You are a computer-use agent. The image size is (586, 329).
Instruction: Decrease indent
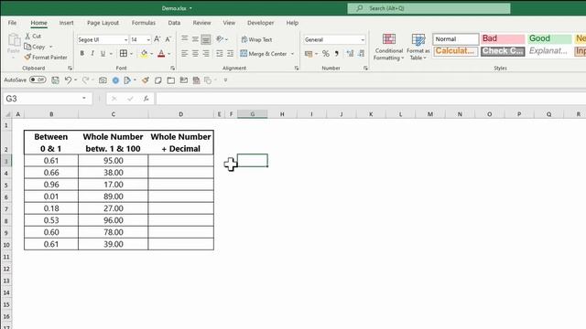[x=220, y=53]
